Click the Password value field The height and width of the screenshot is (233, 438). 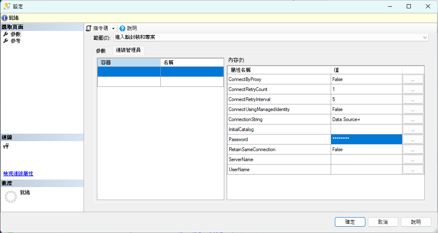click(366, 139)
